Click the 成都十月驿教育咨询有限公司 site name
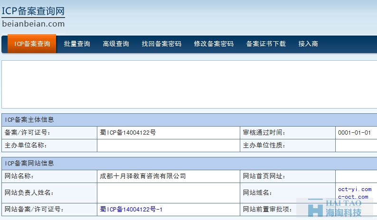377x220 pixels. point(143,176)
